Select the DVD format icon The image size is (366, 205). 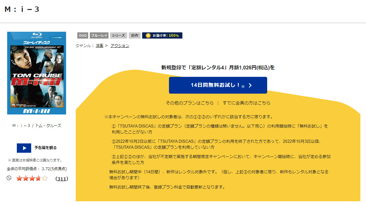(x=83, y=35)
